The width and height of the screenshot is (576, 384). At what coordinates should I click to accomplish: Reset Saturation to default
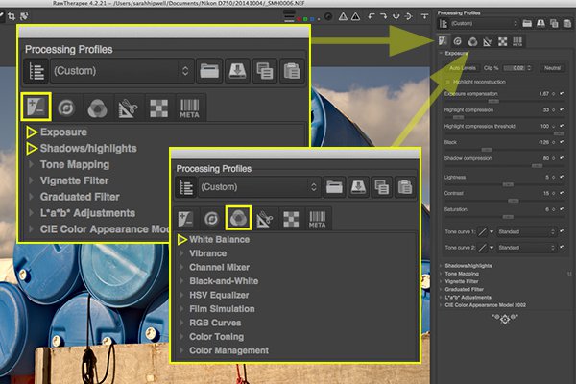[562, 209]
